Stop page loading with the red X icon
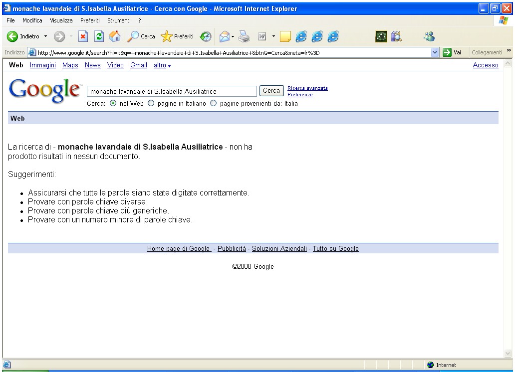 [x=83, y=36]
